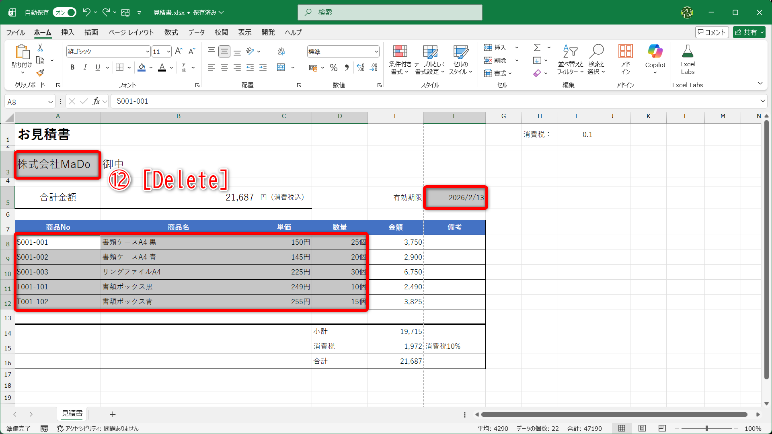Toggle Bold formatting
Image resolution: width=772 pixels, height=434 pixels.
(x=72, y=68)
